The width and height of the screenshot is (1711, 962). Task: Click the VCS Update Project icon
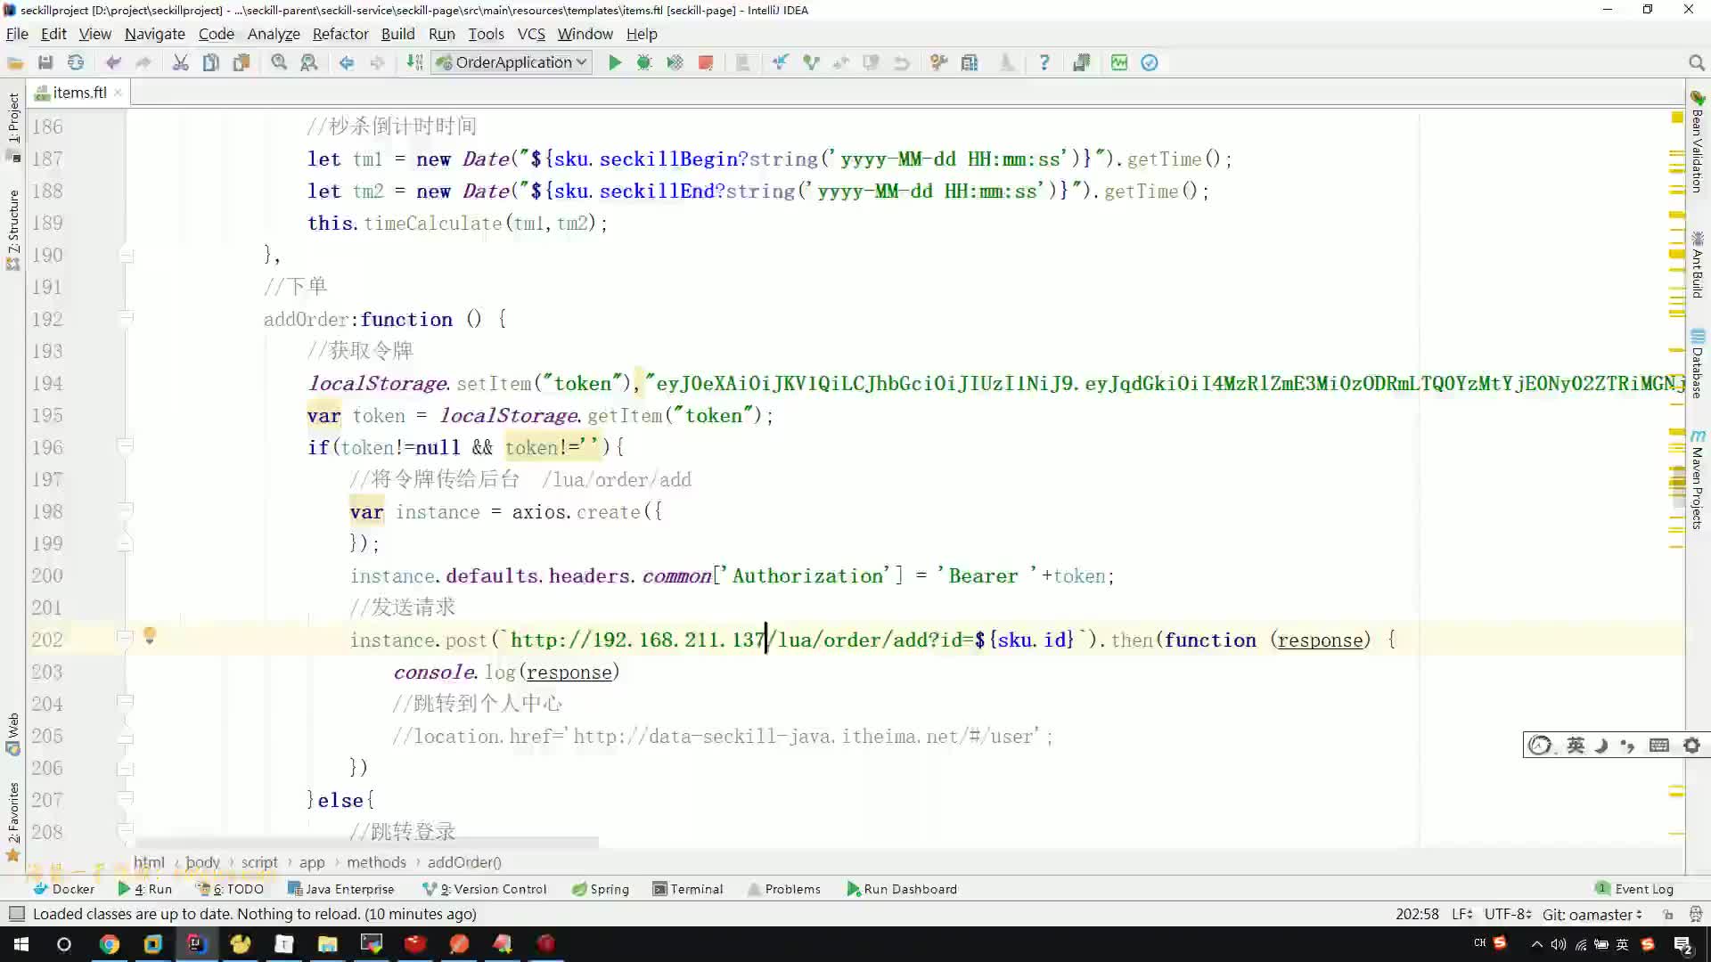[x=781, y=63]
